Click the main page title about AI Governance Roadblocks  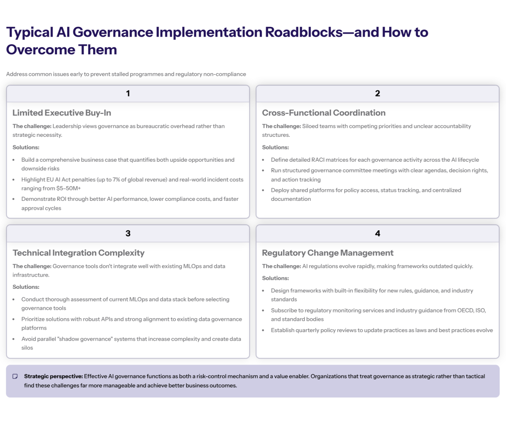click(217, 40)
